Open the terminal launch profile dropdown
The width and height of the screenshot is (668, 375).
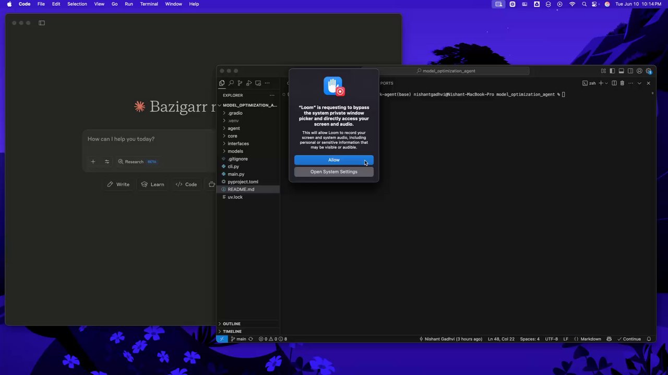click(606, 83)
